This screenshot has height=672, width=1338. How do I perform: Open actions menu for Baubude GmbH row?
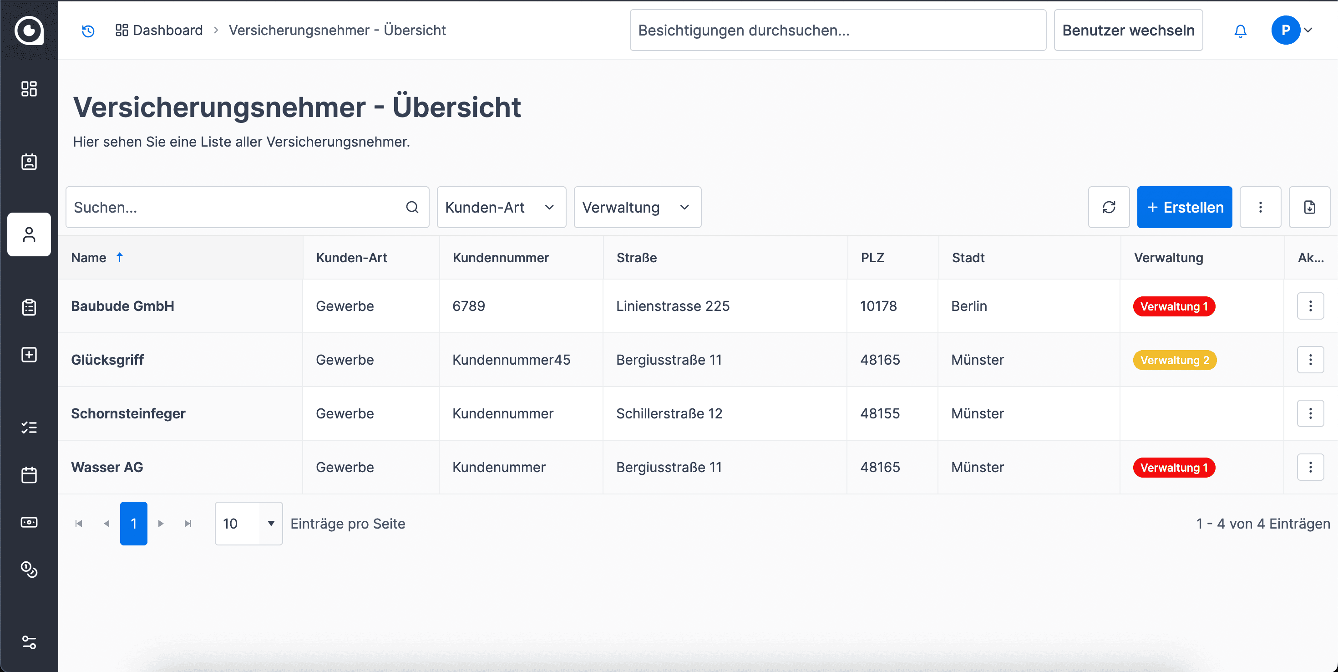pos(1310,306)
